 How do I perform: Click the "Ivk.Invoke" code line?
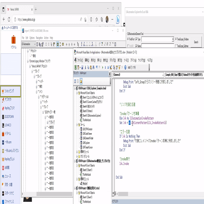124,164
